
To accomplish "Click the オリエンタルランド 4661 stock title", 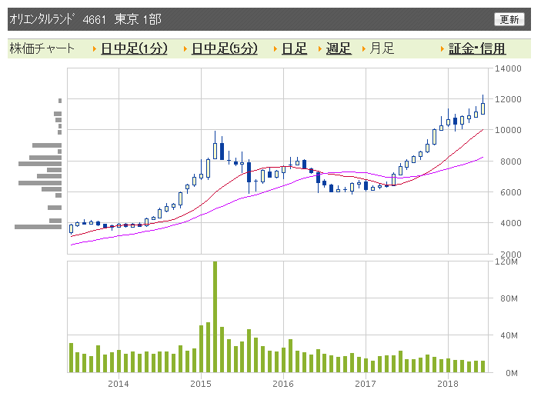I will (85, 19).
